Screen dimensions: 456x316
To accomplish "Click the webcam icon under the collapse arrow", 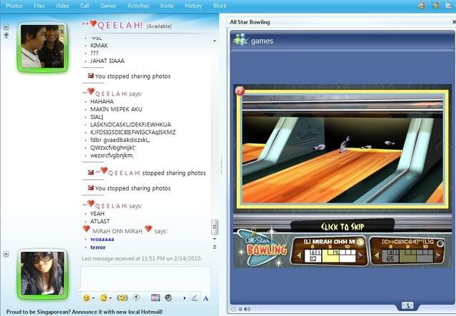I will (x=6, y=36).
